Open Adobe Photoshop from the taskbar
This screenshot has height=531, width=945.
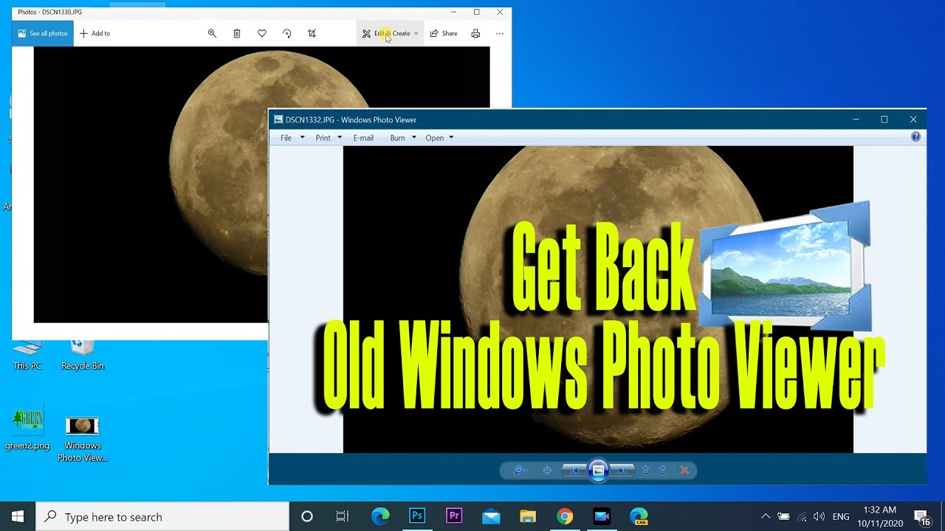(x=417, y=516)
